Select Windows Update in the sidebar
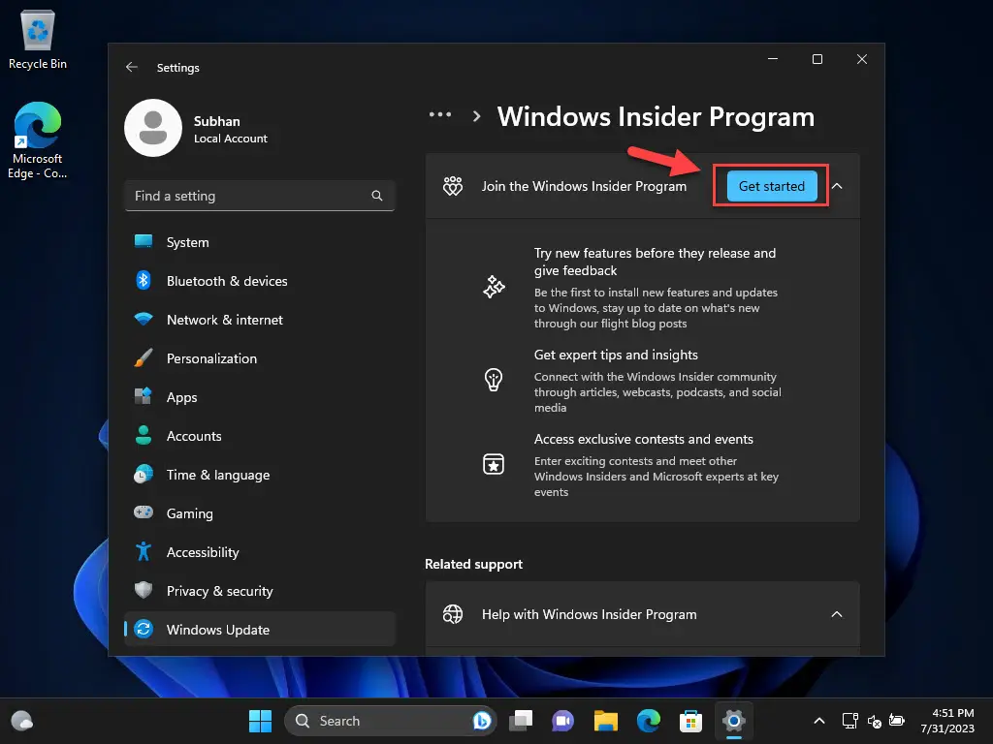 [x=260, y=629]
